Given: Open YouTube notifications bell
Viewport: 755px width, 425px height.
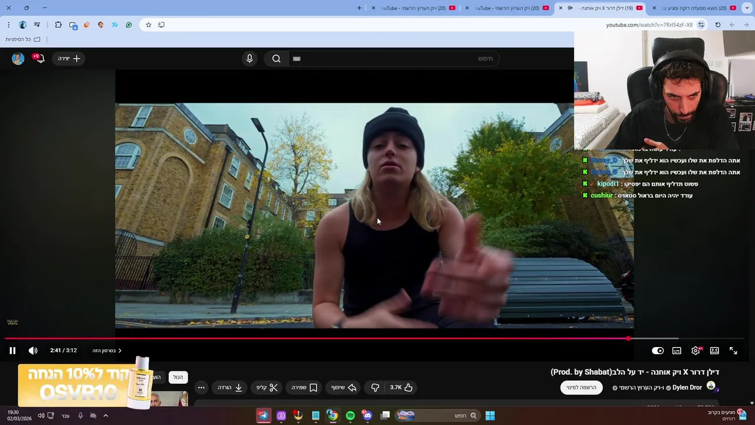Looking at the screenshot, I should (39, 58).
